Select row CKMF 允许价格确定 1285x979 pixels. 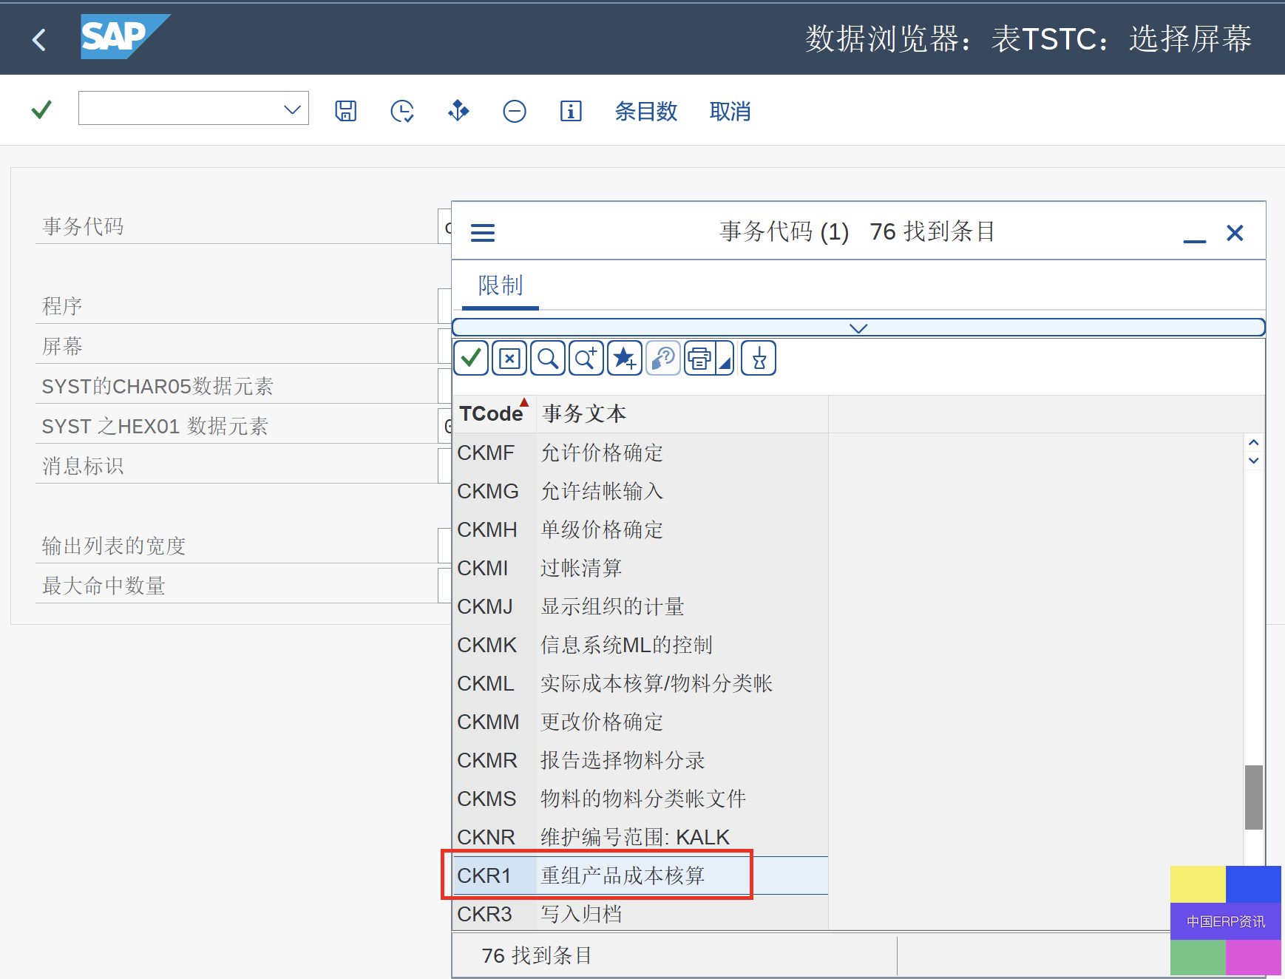[x=640, y=453]
